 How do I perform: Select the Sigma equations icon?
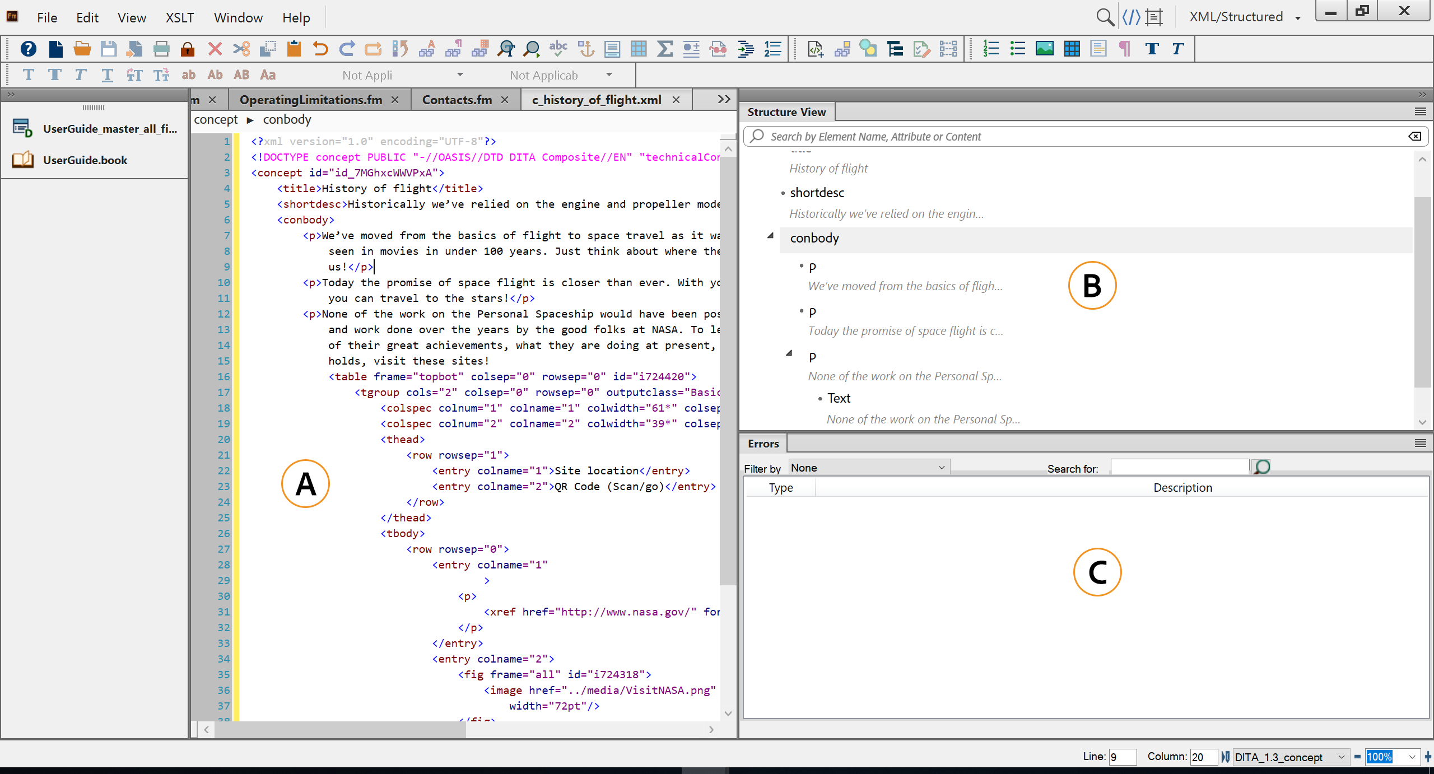click(x=665, y=49)
